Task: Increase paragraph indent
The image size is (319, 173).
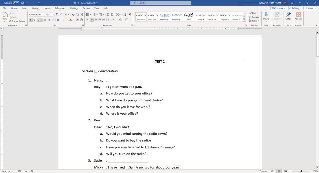Action: (112, 14)
